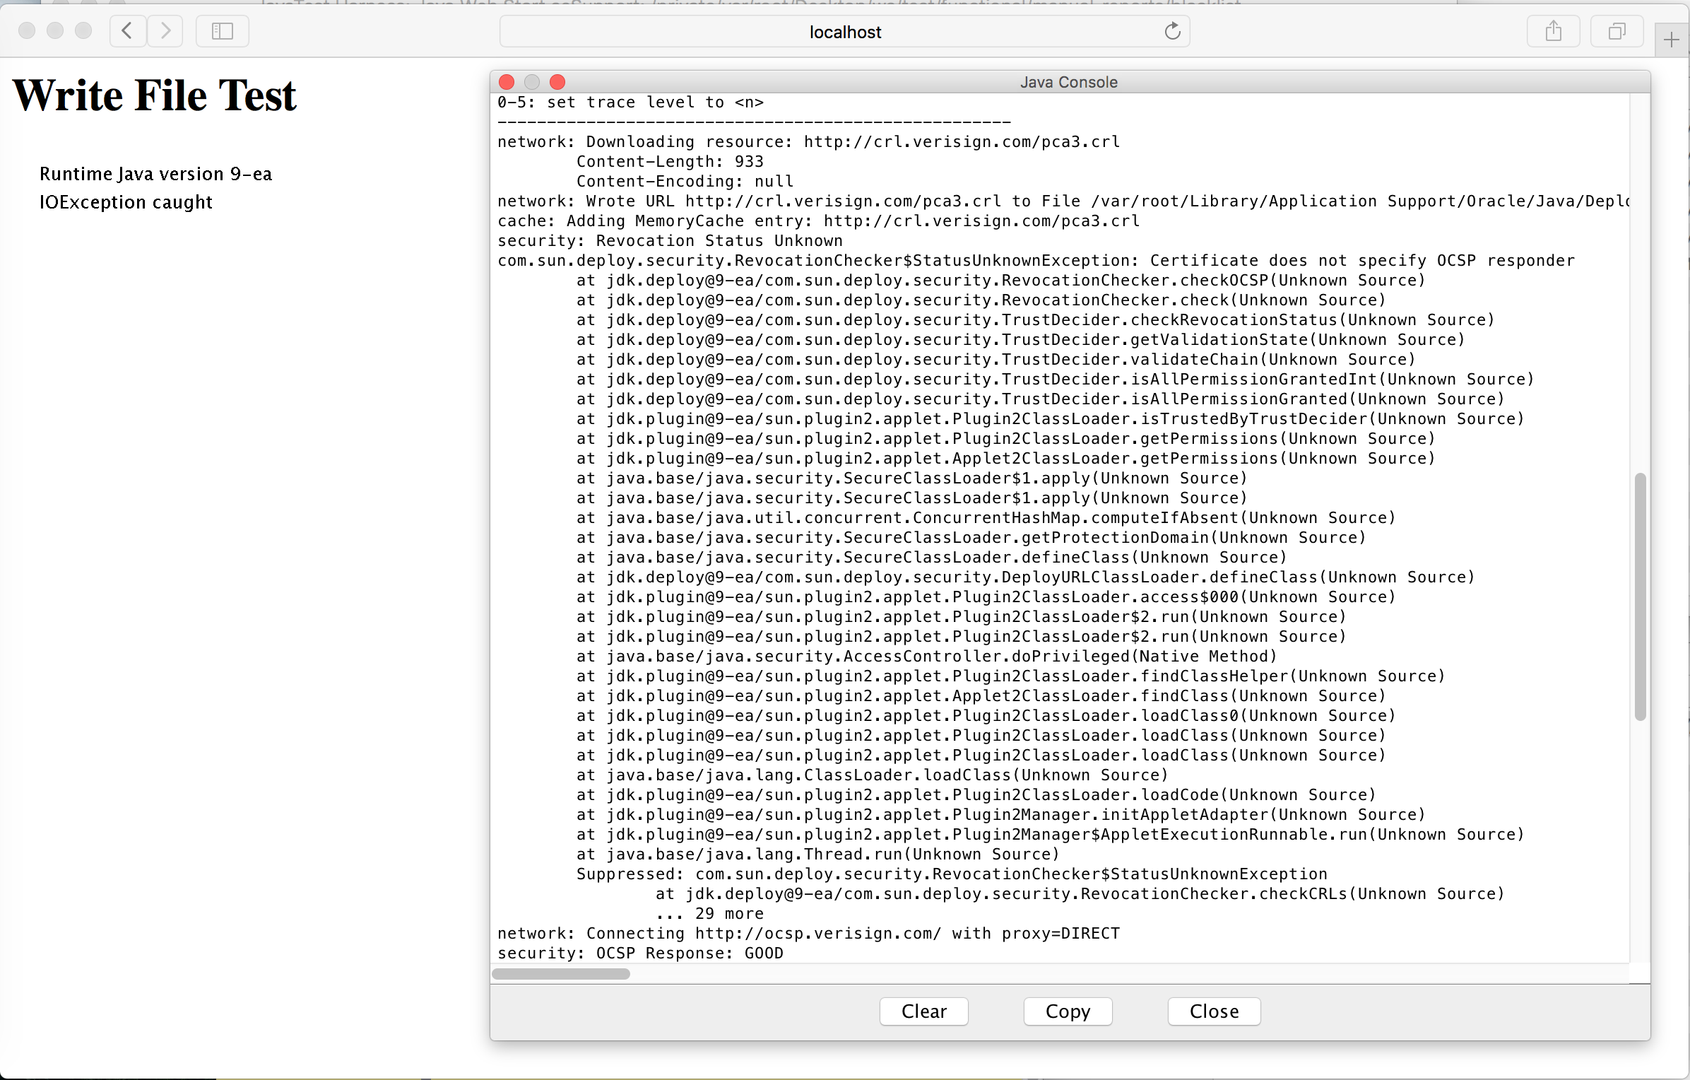Screen dimensions: 1690x1080
Task: Click the Java Console vertical scrollbar thumb
Action: [x=1640, y=597]
